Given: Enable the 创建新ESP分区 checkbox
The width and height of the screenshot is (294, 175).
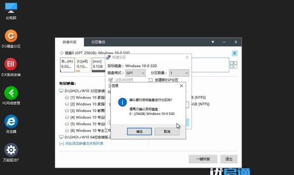Looking at the screenshot, I should [x=151, y=80].
